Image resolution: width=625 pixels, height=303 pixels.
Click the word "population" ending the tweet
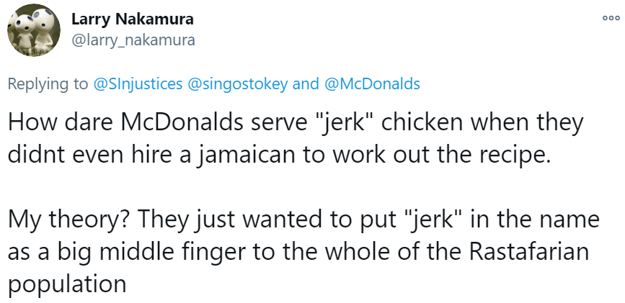(x=67, y=284)
